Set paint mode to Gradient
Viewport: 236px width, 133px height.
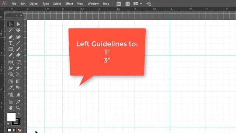coord(14,130)
